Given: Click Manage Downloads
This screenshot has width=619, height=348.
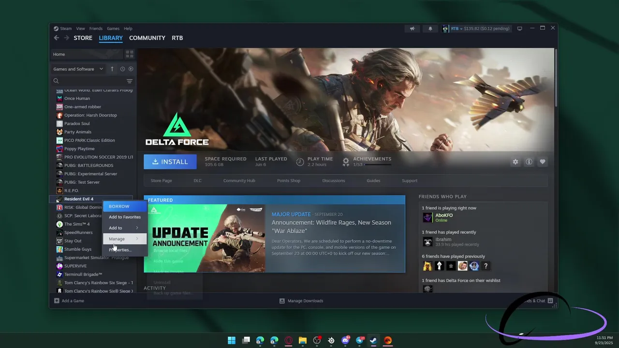Looking at the screenshot, I should coord(301,301).
